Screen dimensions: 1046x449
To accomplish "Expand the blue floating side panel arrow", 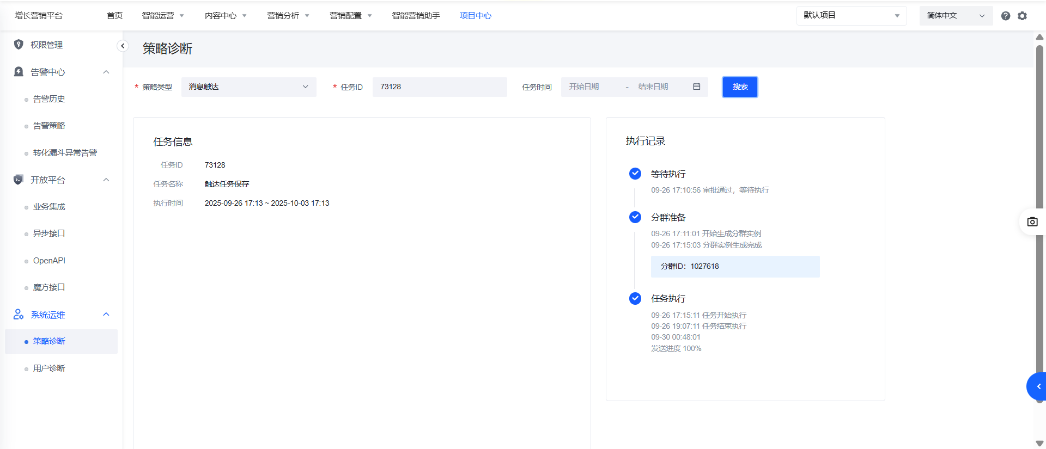I will click(1038, 386).
